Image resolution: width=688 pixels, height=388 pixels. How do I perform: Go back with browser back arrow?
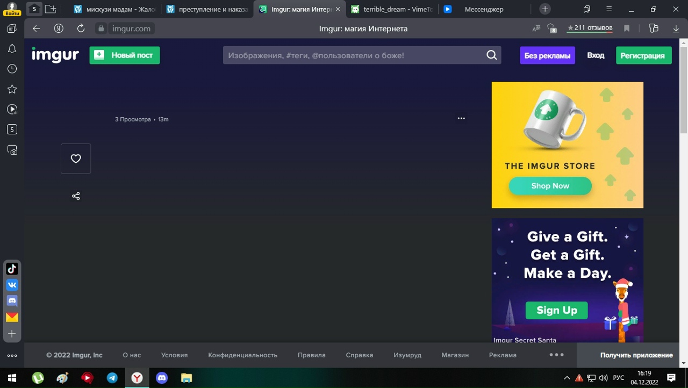click(x=37, y=28)
